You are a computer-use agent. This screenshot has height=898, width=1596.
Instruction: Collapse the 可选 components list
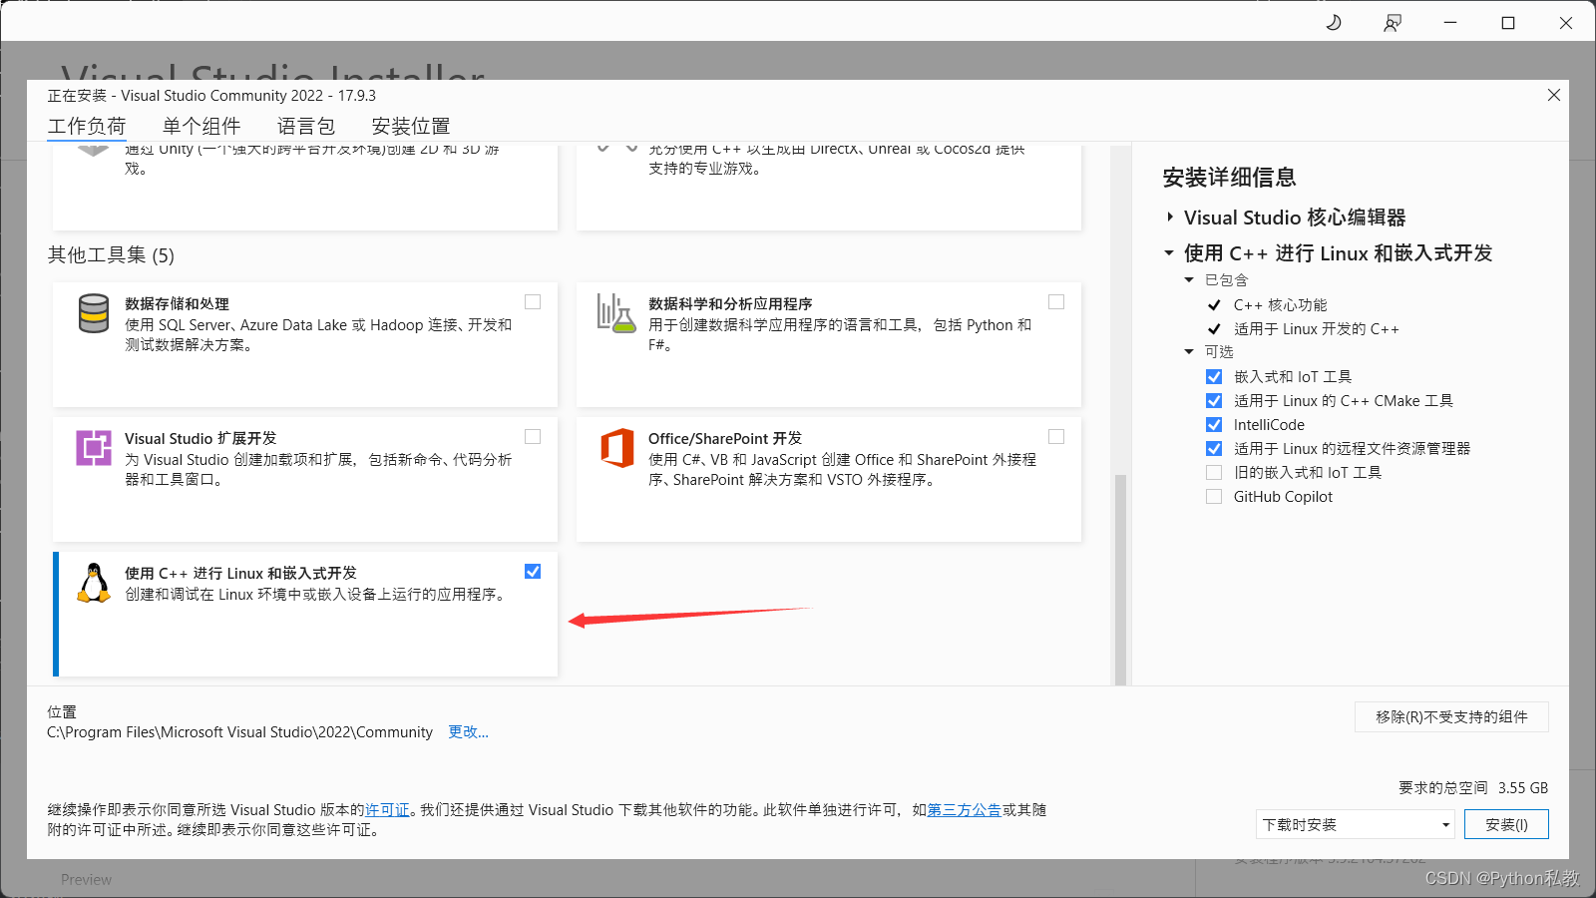1189,351
